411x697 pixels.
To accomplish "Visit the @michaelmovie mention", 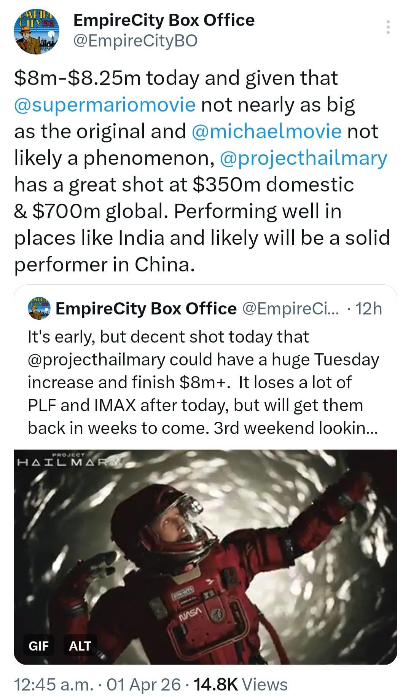I will click(267, 131).
